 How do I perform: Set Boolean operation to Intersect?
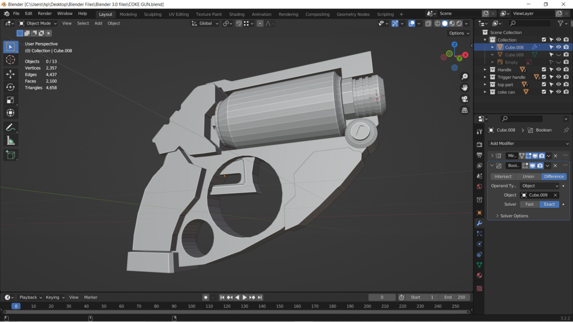click(503, 176)
